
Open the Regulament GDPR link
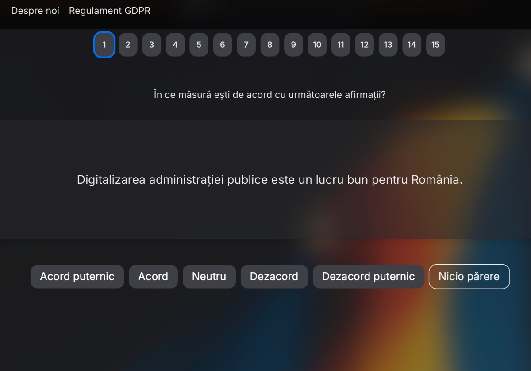pyautogui.click(x=110, y=11)
